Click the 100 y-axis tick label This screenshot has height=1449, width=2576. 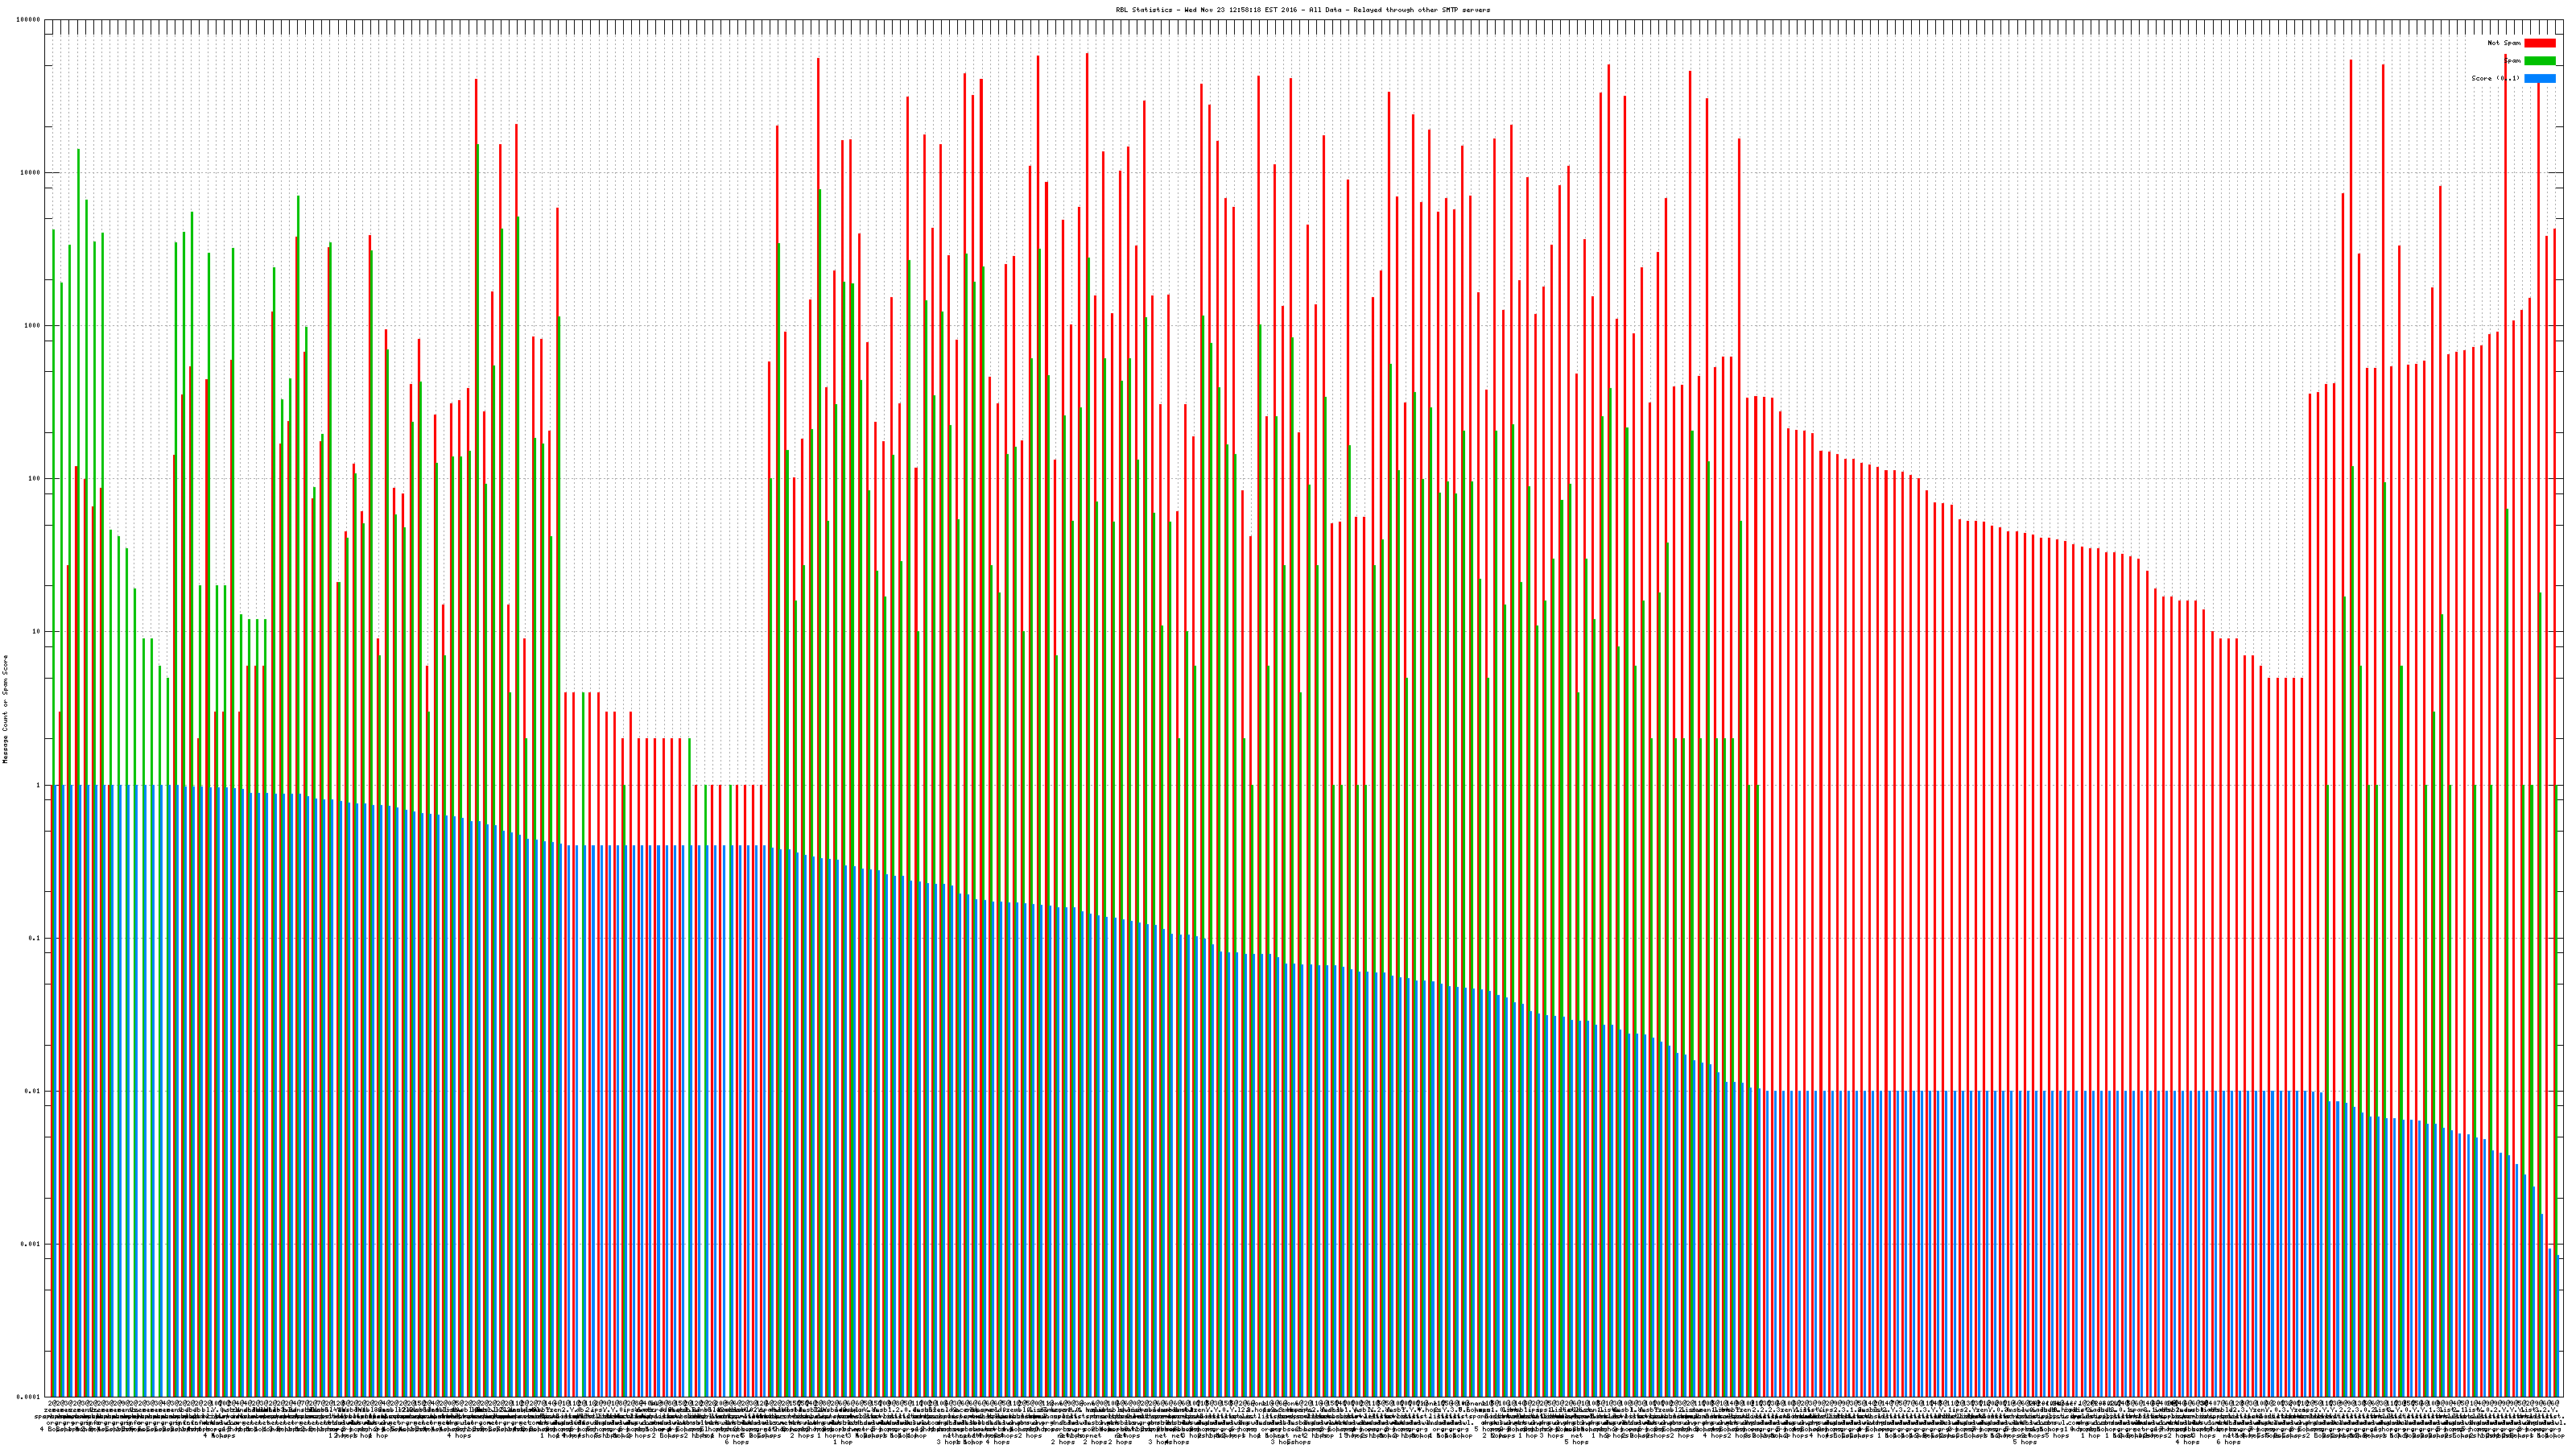[34, 479]
